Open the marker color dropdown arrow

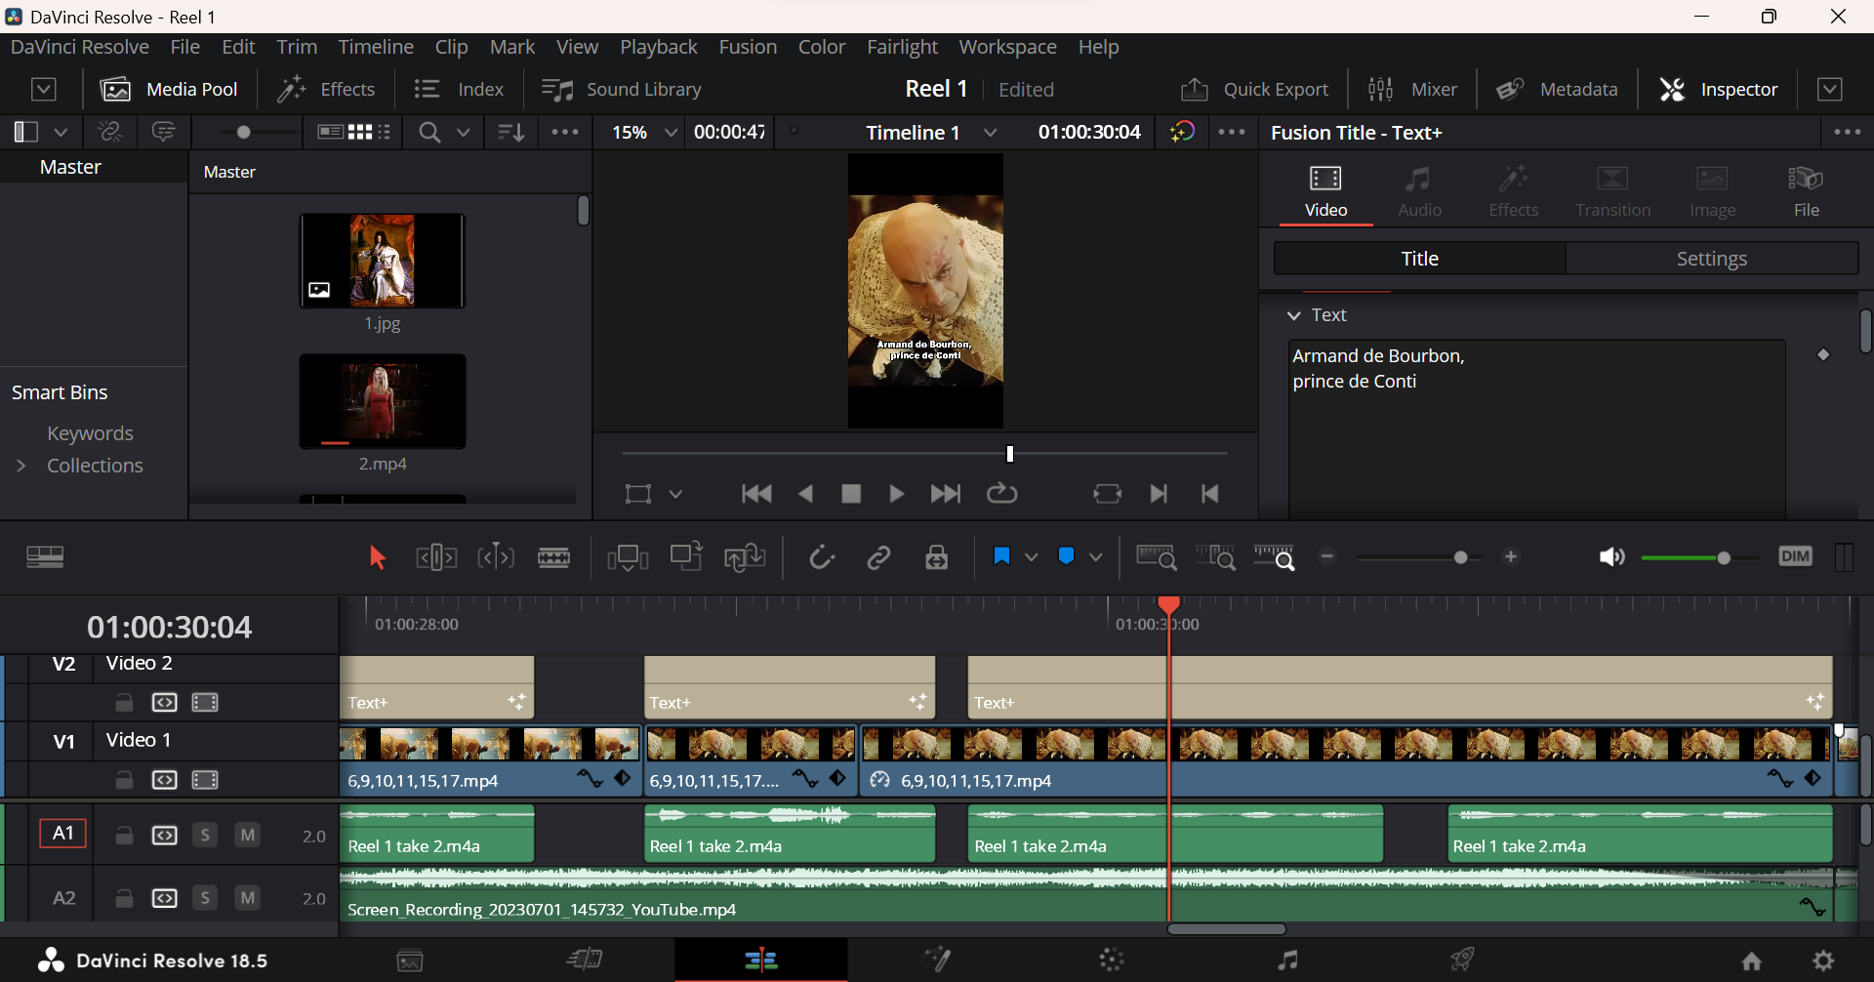1096,557
